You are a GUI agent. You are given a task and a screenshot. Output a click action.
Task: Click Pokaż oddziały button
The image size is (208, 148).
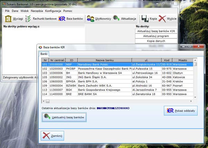point(181,111)
